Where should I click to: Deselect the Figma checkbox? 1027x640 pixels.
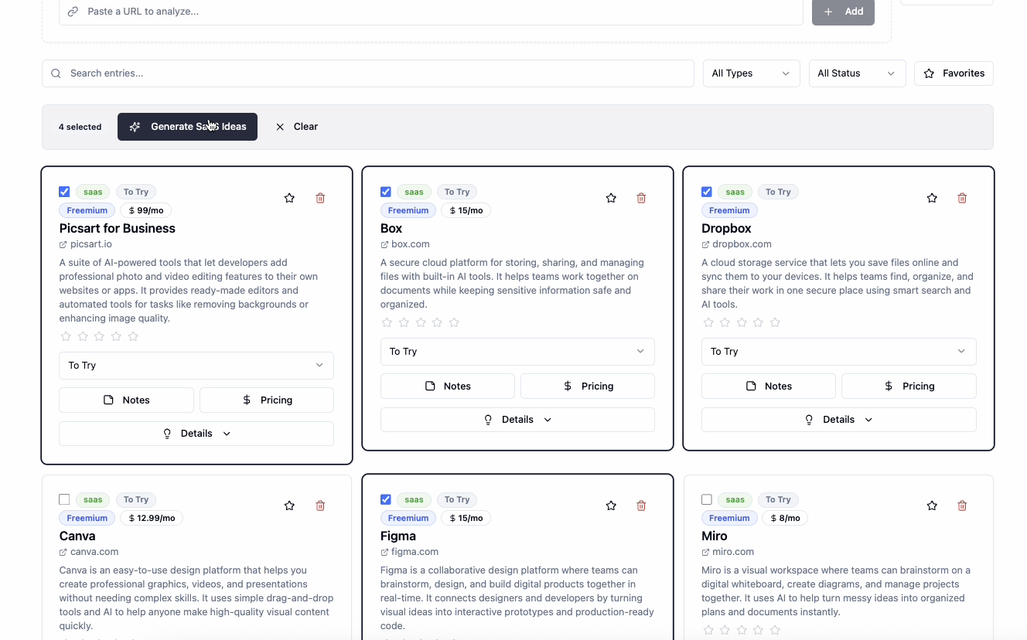click(x=386, y=499)
